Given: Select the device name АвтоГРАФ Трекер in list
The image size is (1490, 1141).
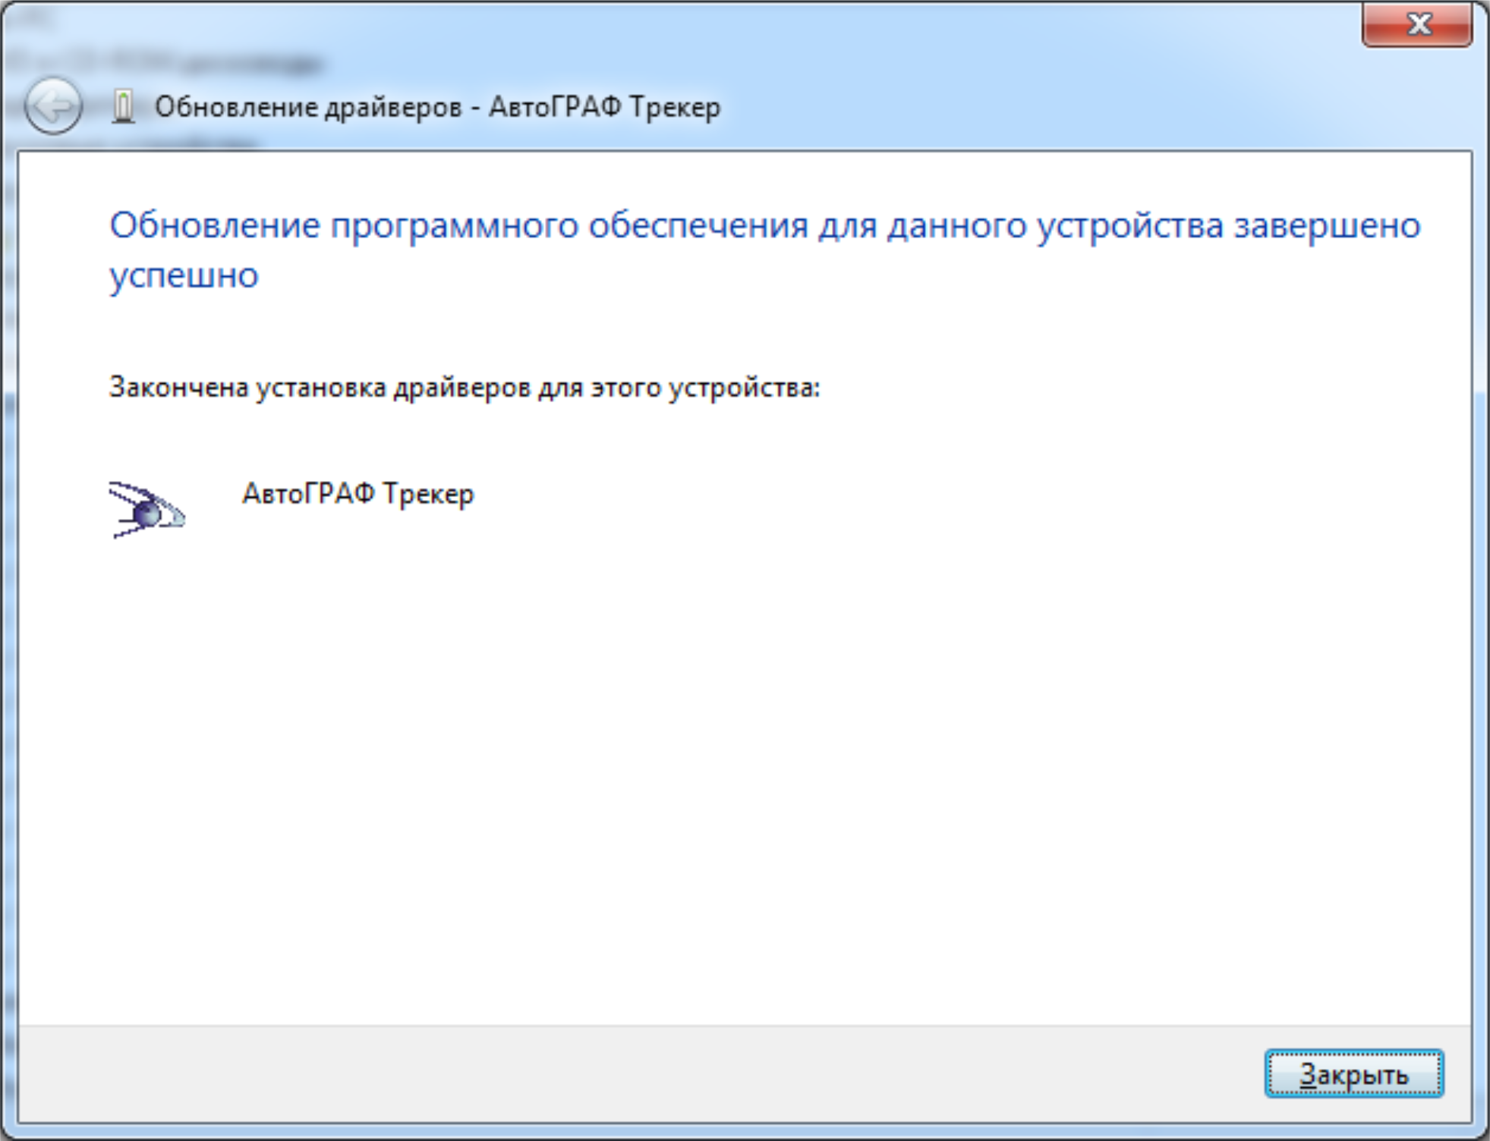Looking at the screenshot, I should tap(358, 494).
